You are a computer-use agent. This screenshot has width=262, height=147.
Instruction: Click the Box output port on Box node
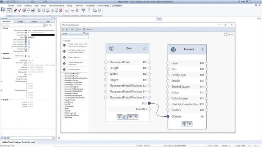149,103
